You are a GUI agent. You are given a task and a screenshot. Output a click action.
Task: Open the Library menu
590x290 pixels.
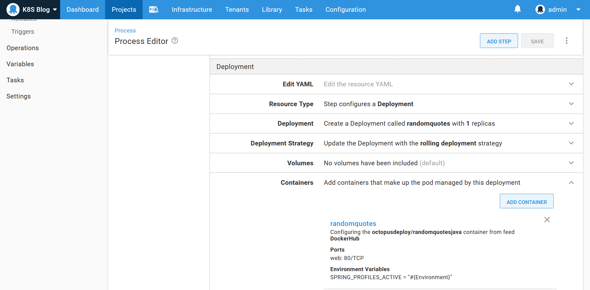(272, 10)
